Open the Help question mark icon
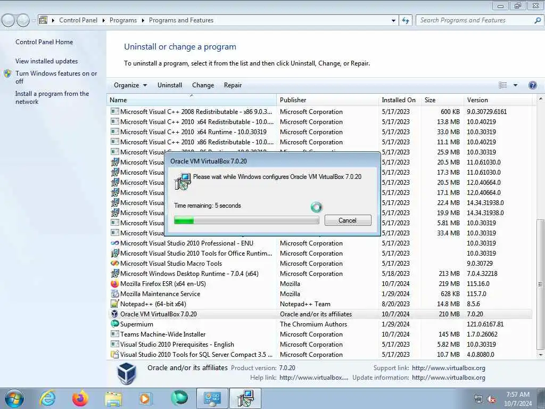The width and height of the screenshot is (545, 409). click(x=532, y=85)
